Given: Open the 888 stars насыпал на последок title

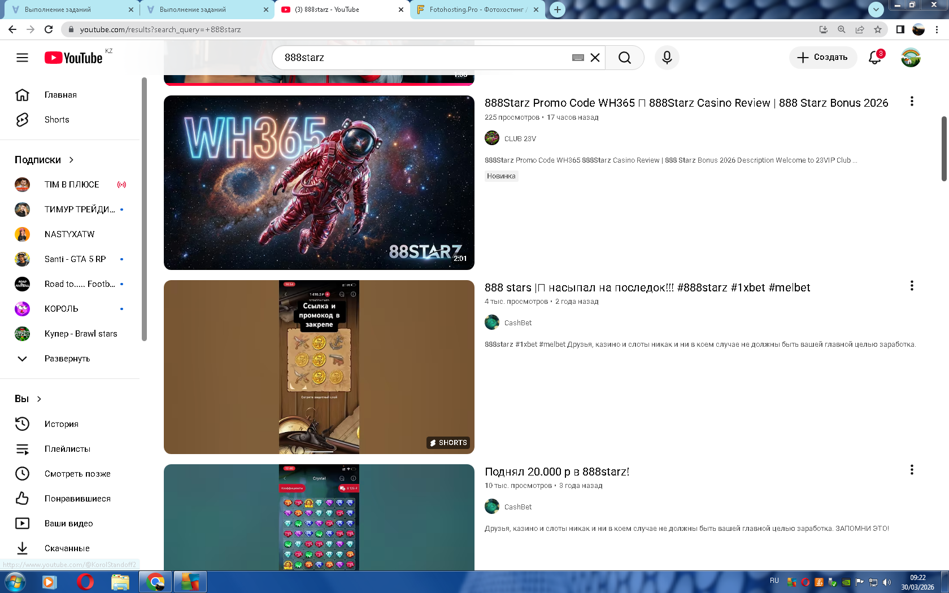Looking at the screenshot, I should [647, 287].
